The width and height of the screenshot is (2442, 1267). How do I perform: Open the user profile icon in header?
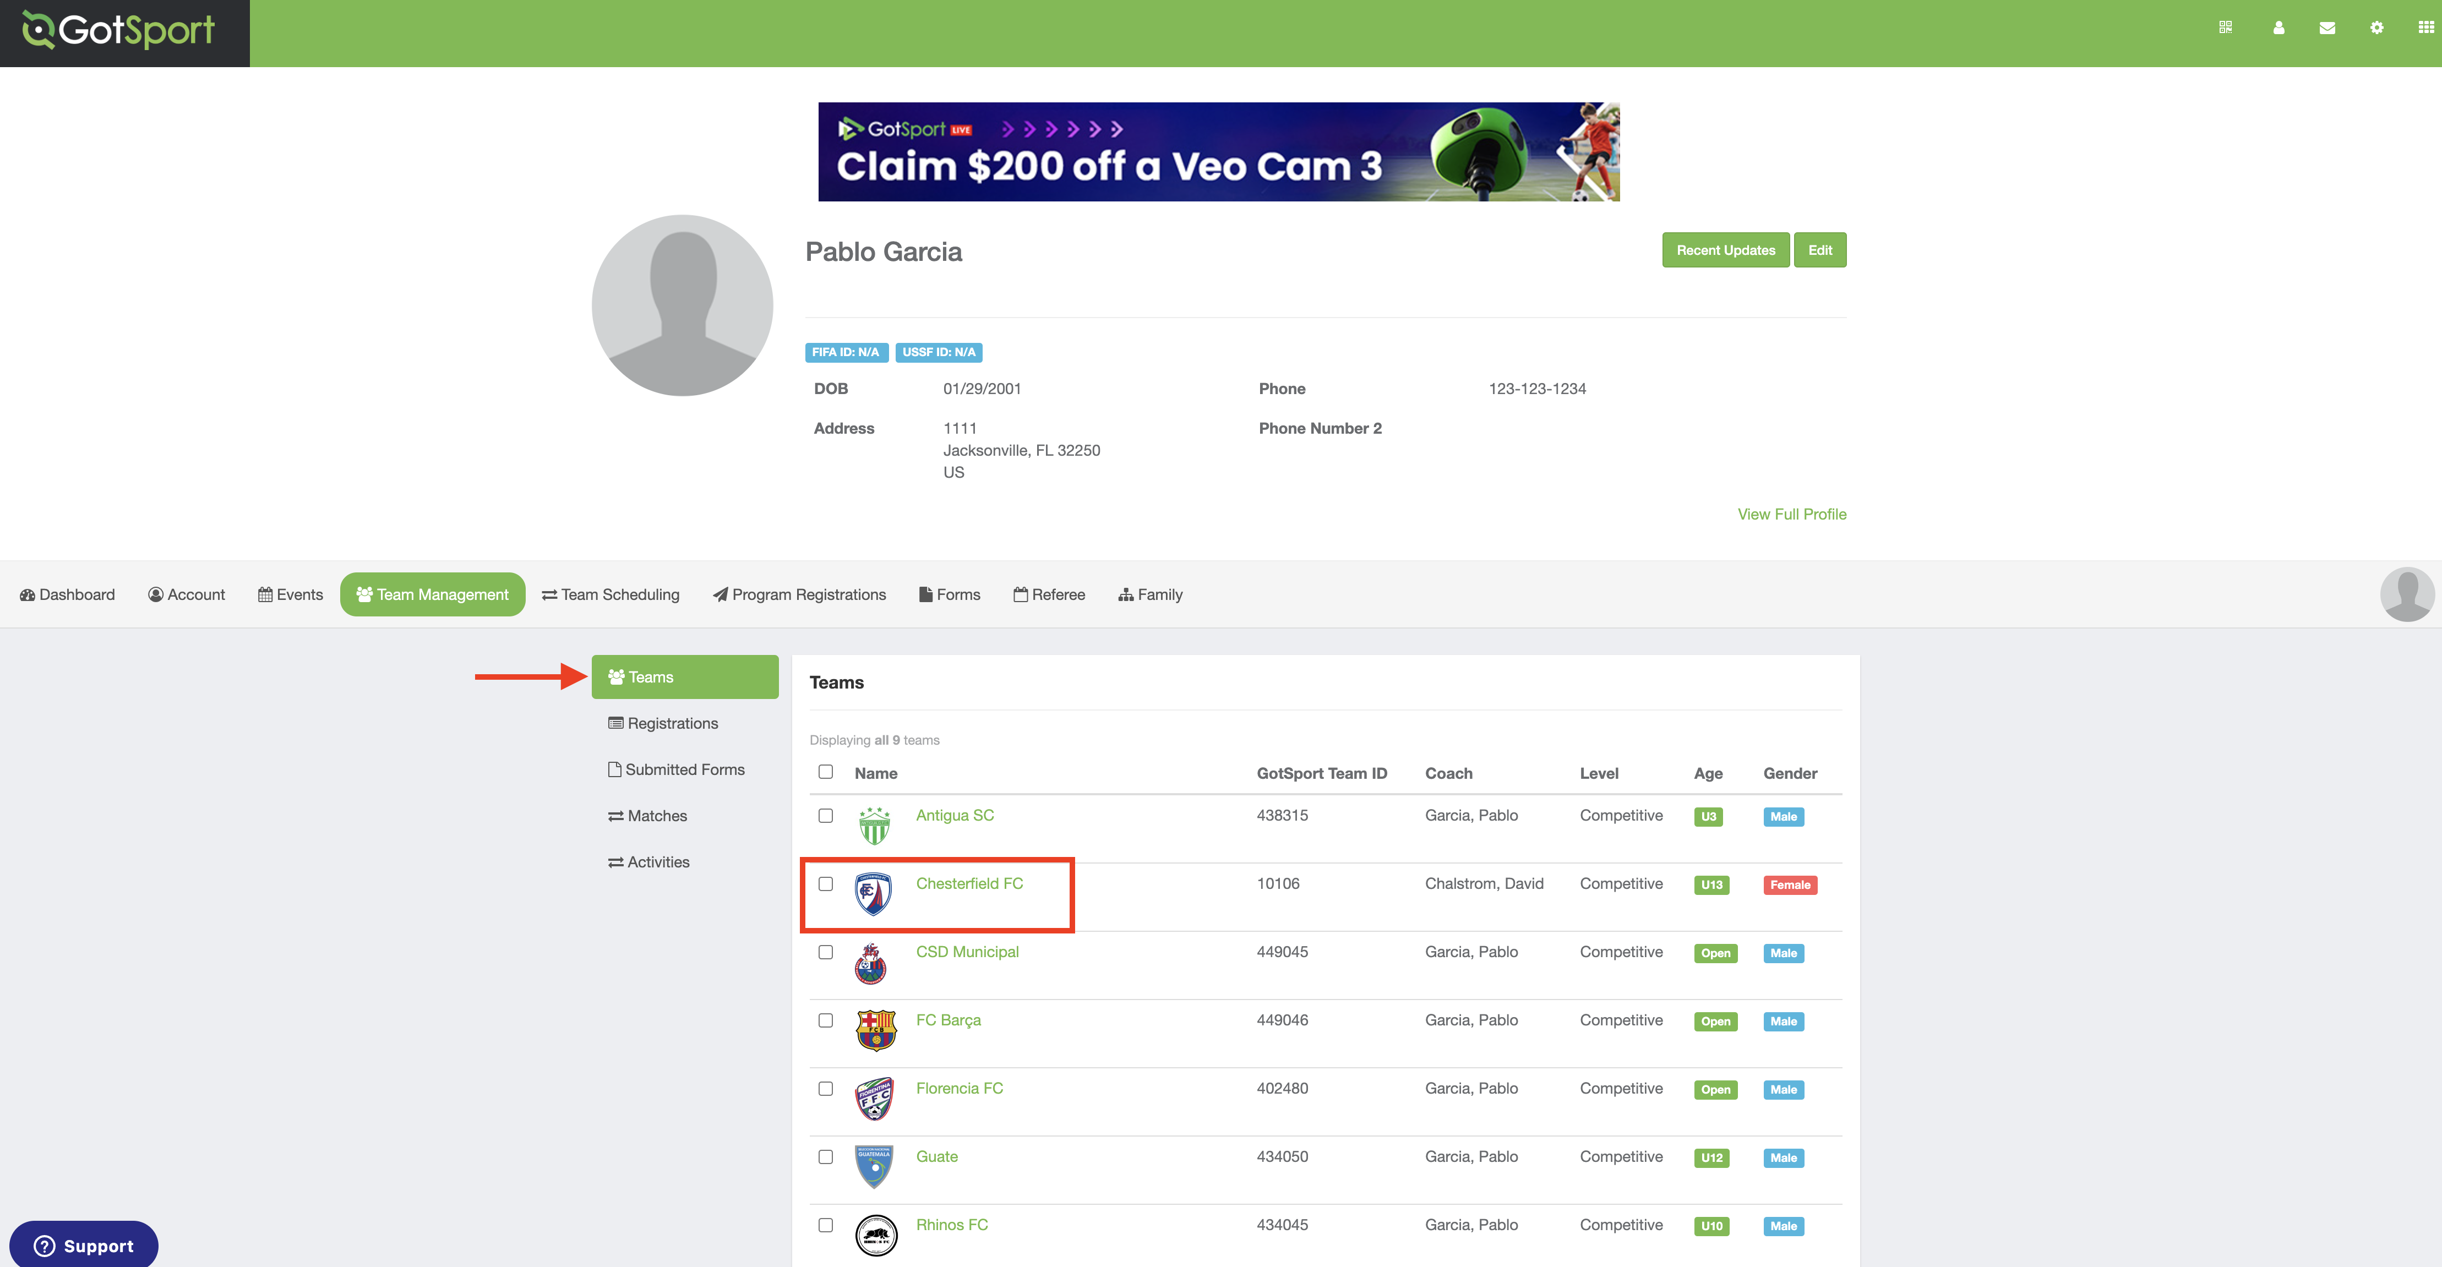2278,28
